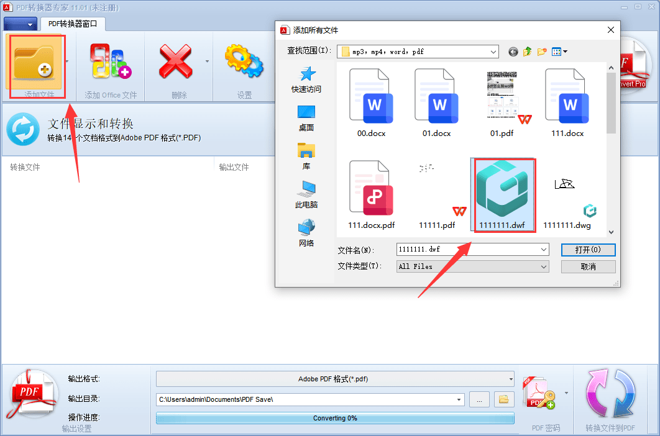Expand the Look-in folder dropdown
The image size is (660, 436).
493,52
